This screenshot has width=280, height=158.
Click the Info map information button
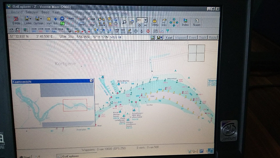[164, 22]
